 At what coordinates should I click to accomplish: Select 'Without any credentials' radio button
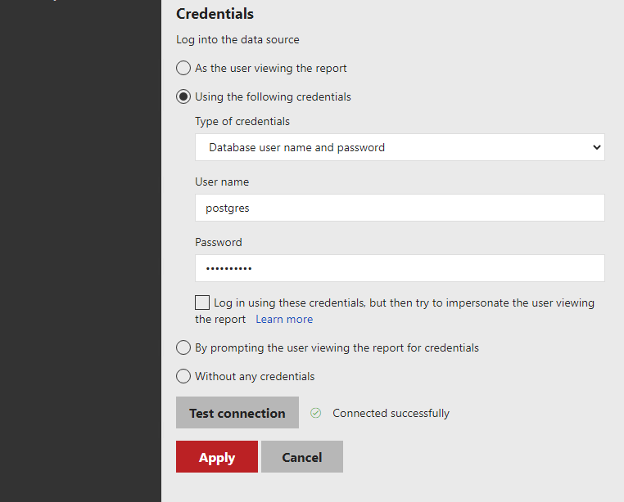(x=183, y=376)
